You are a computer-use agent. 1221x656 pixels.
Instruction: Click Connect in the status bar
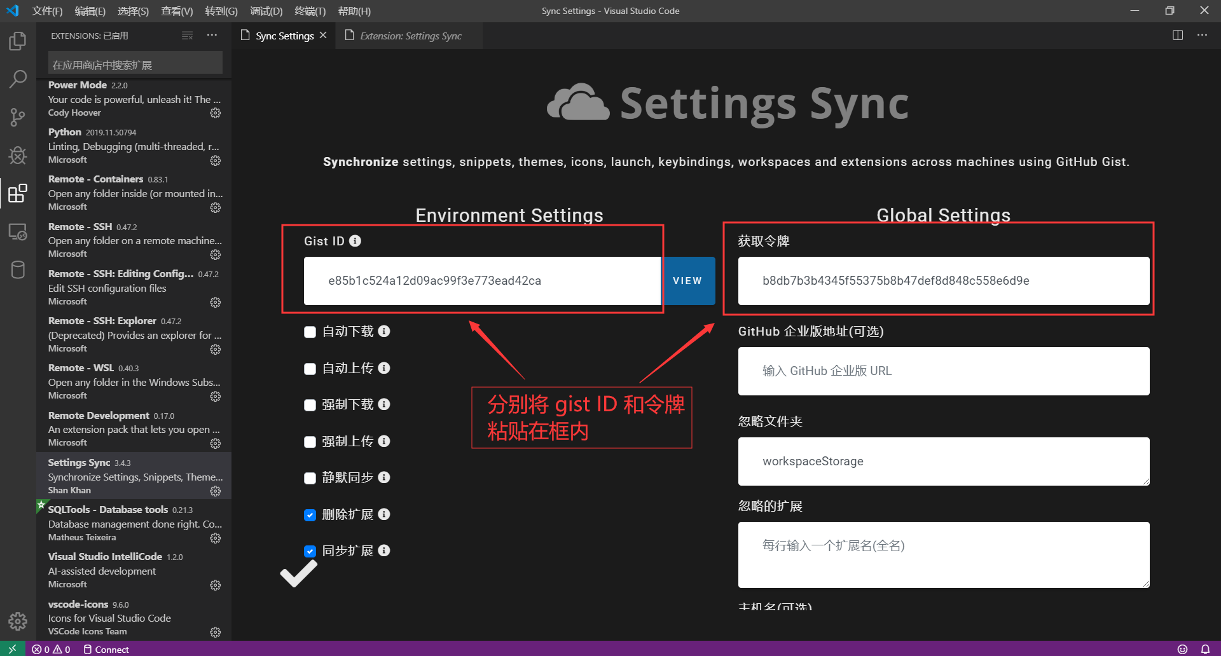coord(106,649)
